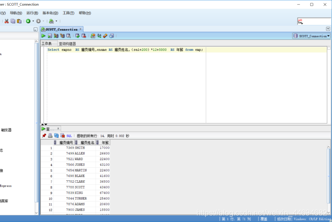
Task: Open the 导航(N) menu
Action: click(x=16, y=13)
